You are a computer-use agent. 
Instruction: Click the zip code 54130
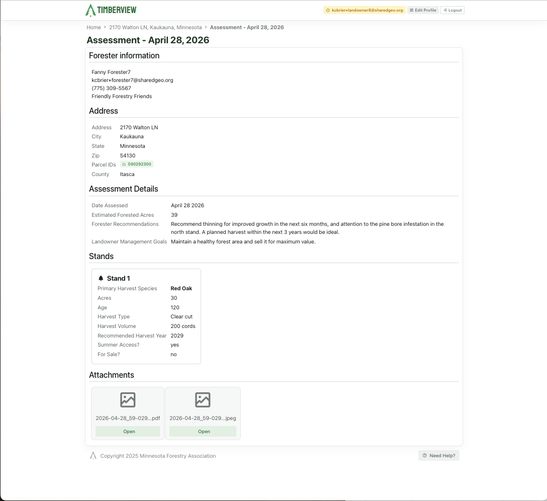pyautogui.click(x=128, y=155)
